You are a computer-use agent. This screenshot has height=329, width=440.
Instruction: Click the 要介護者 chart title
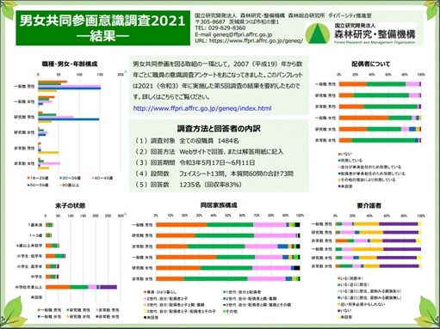coord(369,205)
